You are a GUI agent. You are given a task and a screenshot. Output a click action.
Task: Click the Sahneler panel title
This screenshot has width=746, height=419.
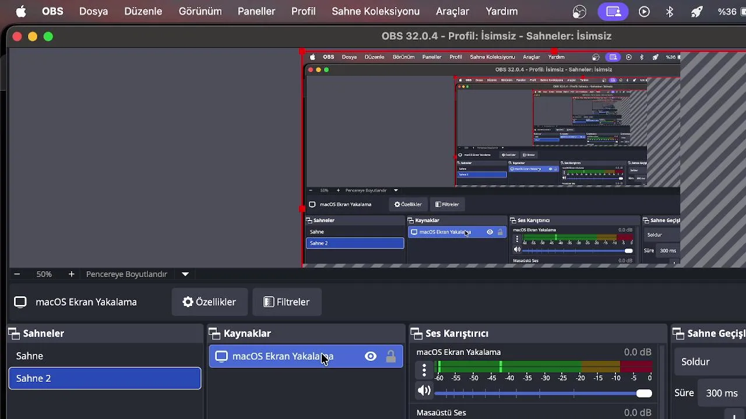(x=44, y=333)
